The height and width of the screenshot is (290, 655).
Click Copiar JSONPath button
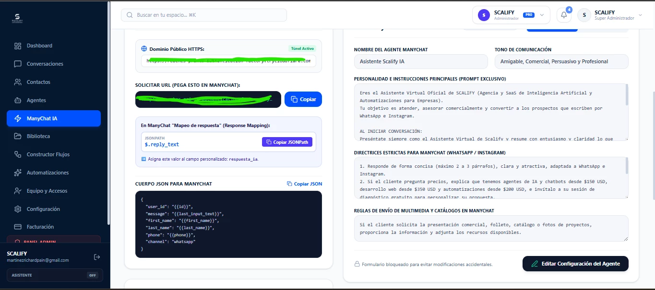tap(287, 142)
